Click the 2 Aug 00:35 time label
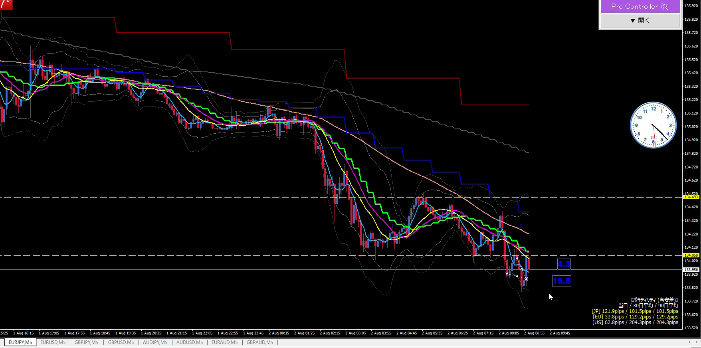 (279, 333)
